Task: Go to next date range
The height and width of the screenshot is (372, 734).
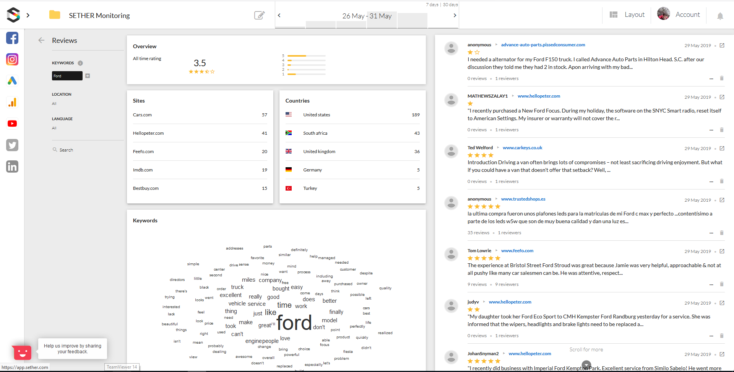Action: coord(455,15)
